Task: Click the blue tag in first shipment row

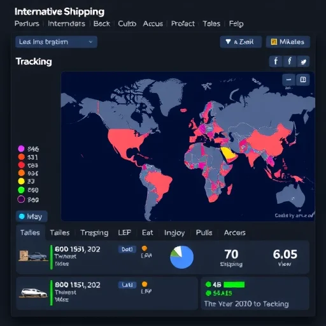Action: [x=127, y=249]
